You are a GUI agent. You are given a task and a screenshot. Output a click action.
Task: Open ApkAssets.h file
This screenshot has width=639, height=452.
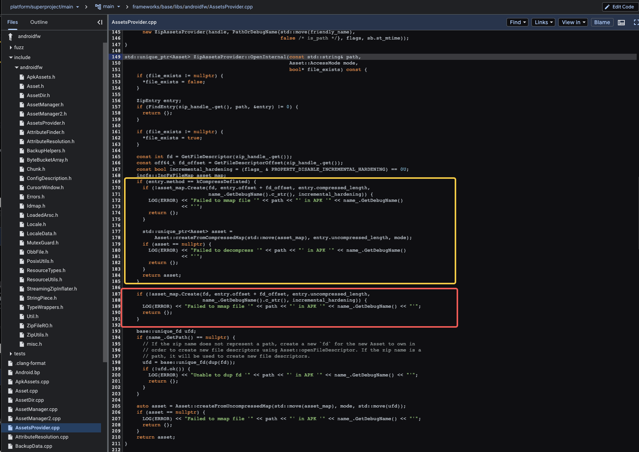[41, 77]
